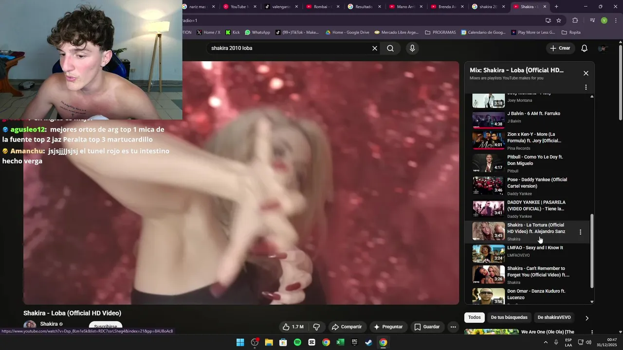Open options for La Tortura playlist item
This screenshot has width=623, height=350.
(580, 232)
